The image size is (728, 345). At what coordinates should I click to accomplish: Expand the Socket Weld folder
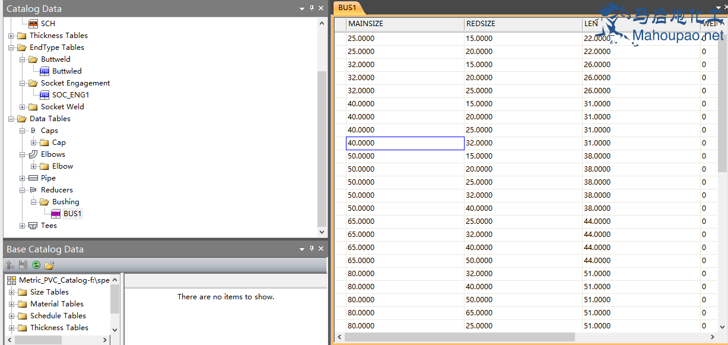pos(23,107)
